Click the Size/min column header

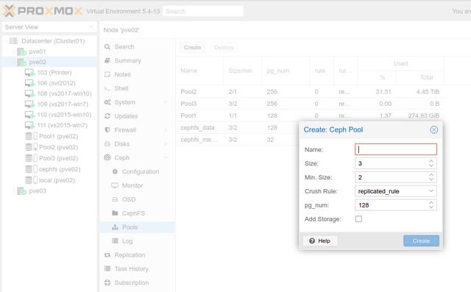[243, 71]
